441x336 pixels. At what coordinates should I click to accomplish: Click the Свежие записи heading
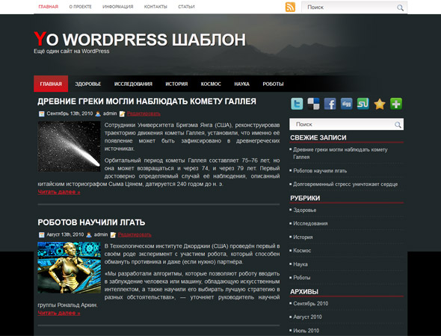click(318, 137)
